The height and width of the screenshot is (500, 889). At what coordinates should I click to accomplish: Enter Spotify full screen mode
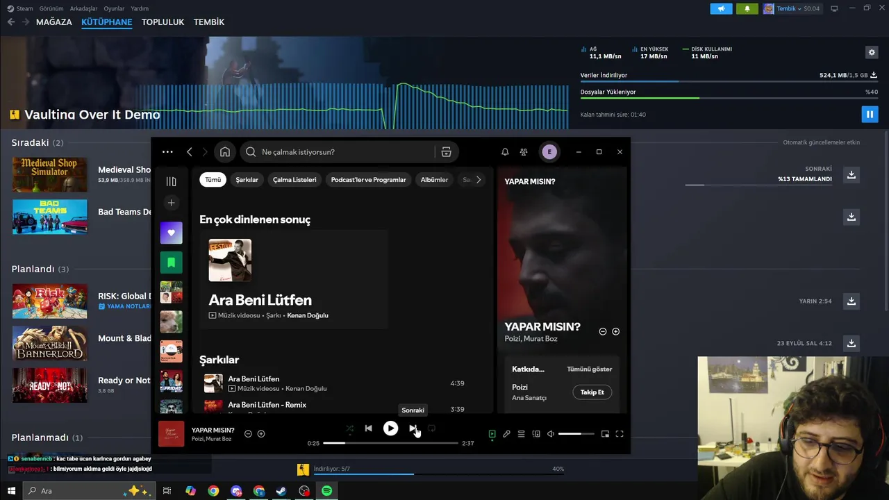tap(620, 434)
